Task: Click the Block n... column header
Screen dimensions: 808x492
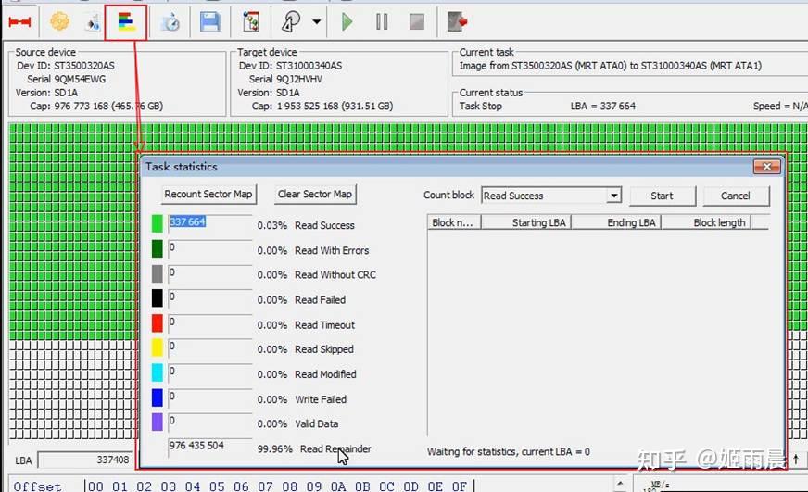Action: [454, 222]
